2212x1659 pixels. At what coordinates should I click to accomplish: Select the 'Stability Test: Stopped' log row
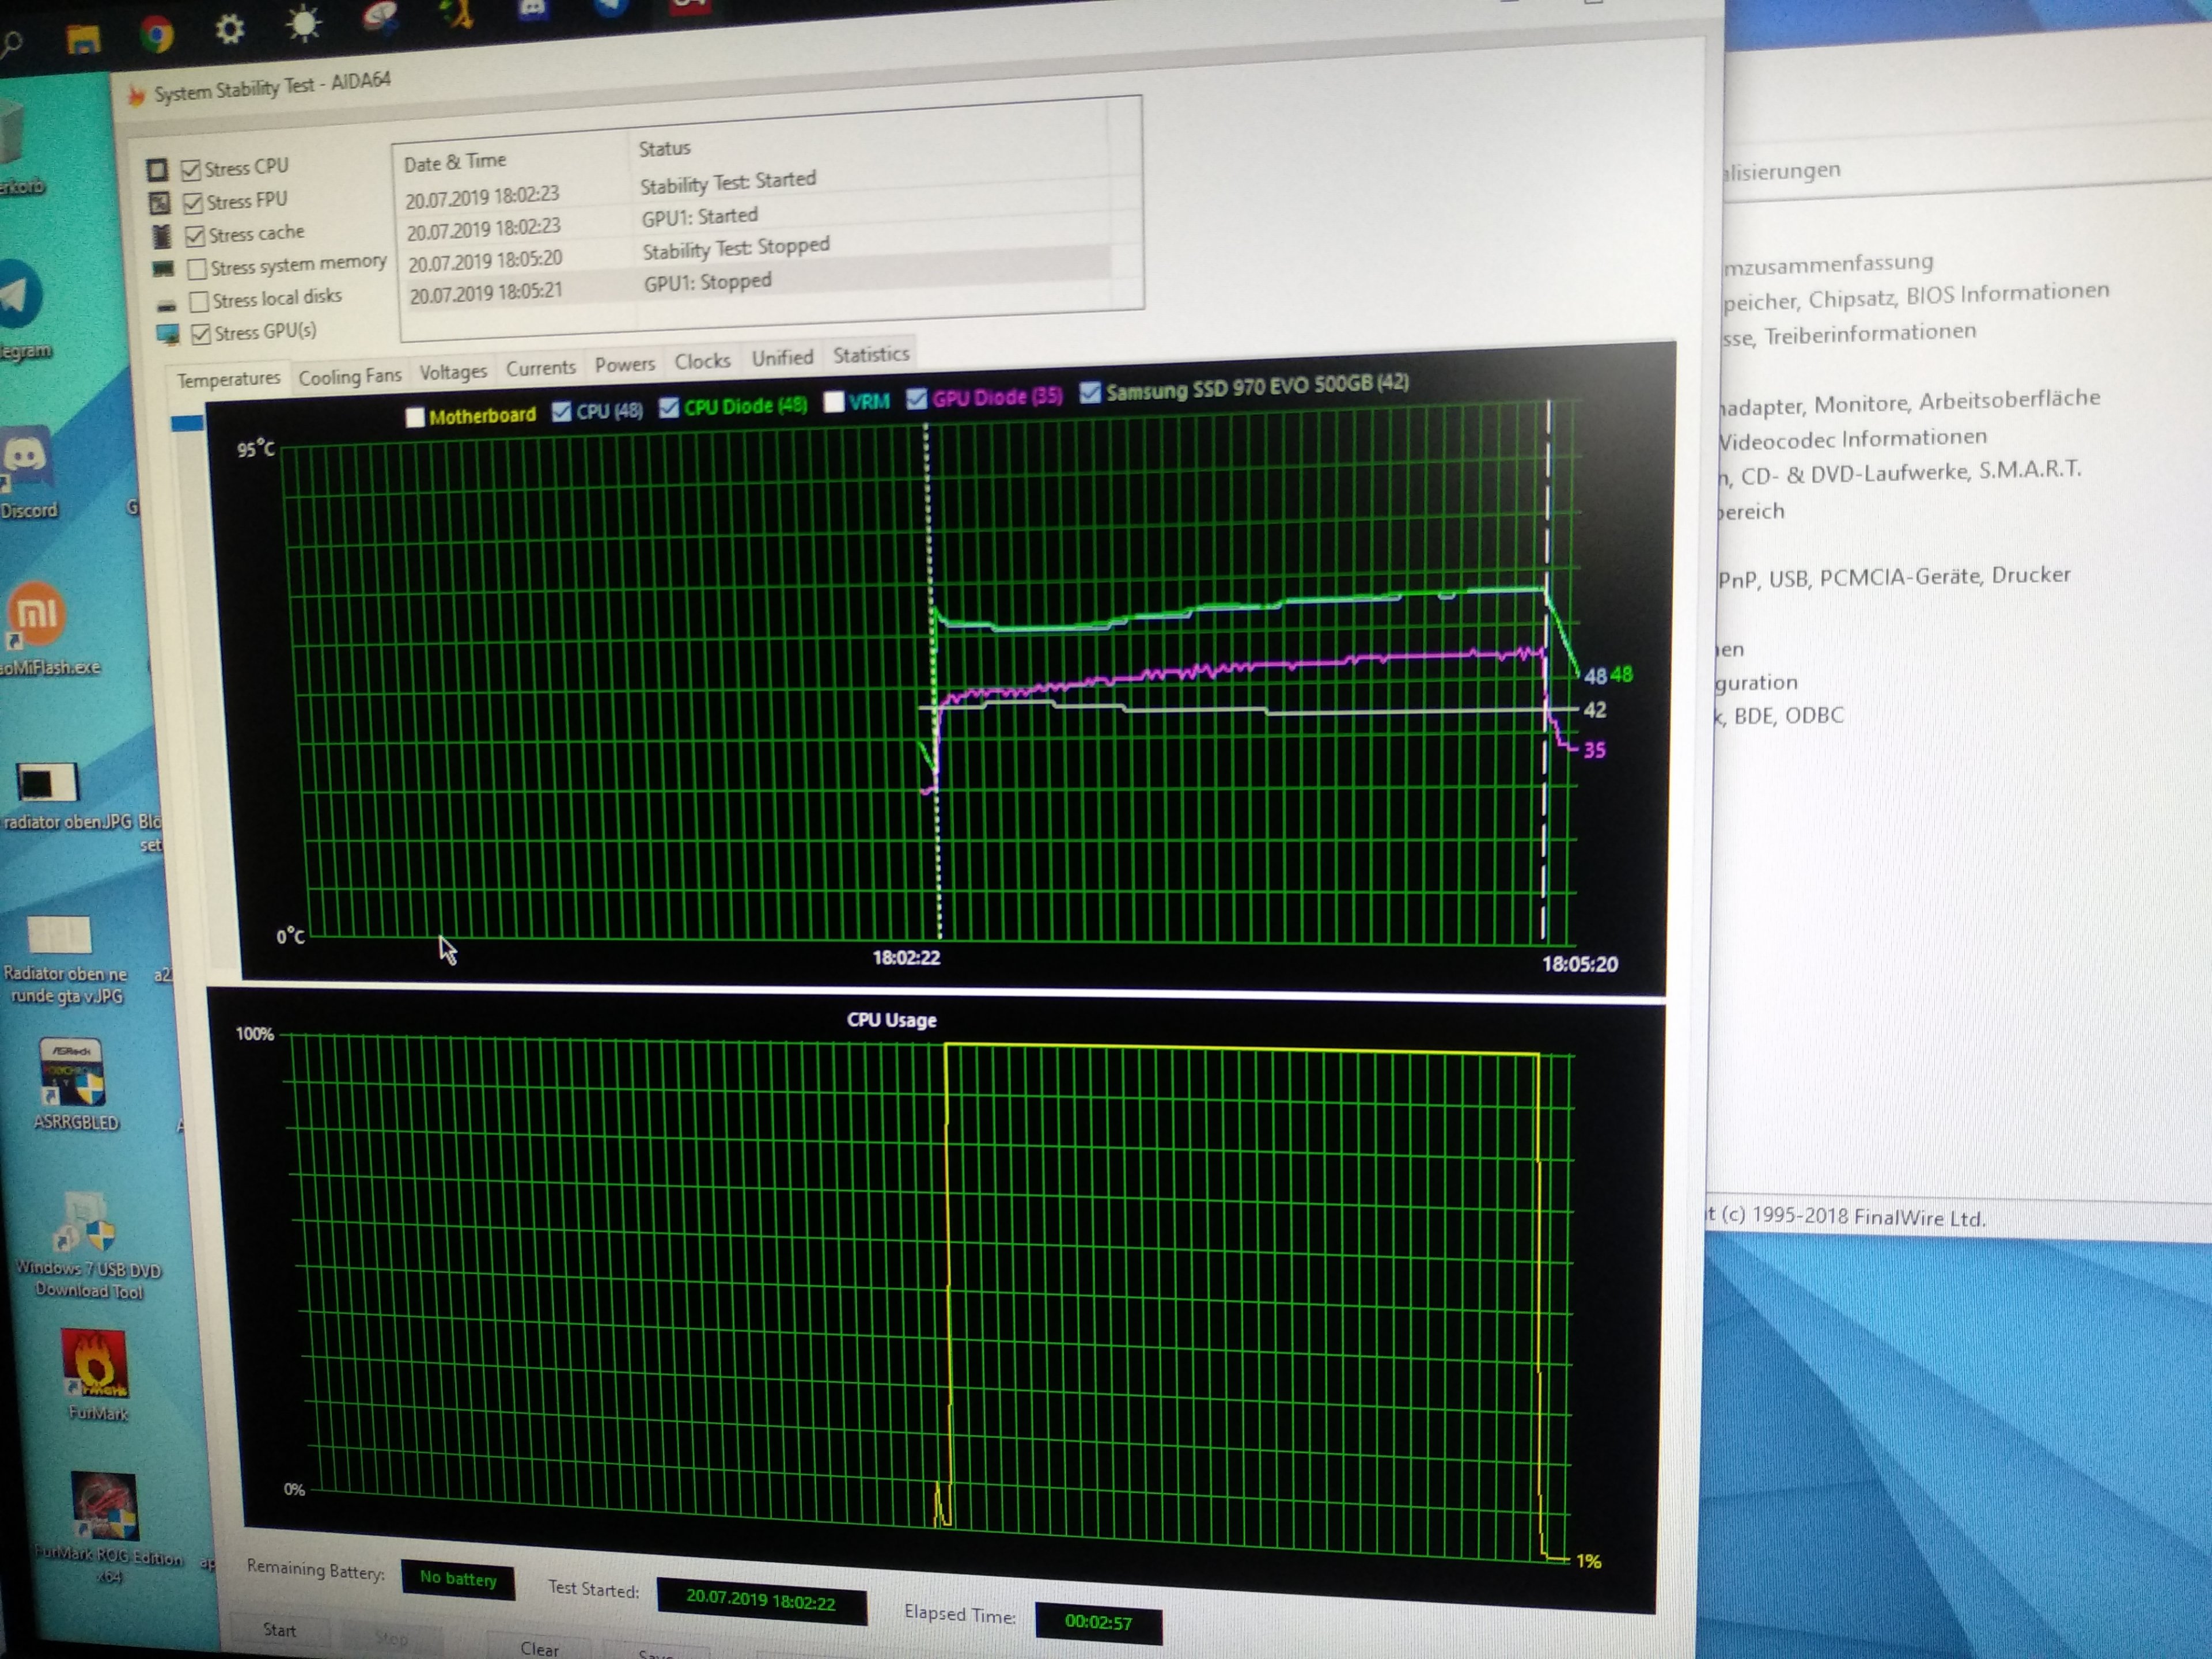coord(735,248)
